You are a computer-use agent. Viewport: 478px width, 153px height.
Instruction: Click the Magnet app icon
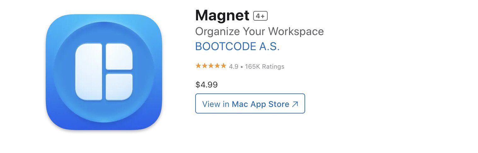tap(104, 72)
